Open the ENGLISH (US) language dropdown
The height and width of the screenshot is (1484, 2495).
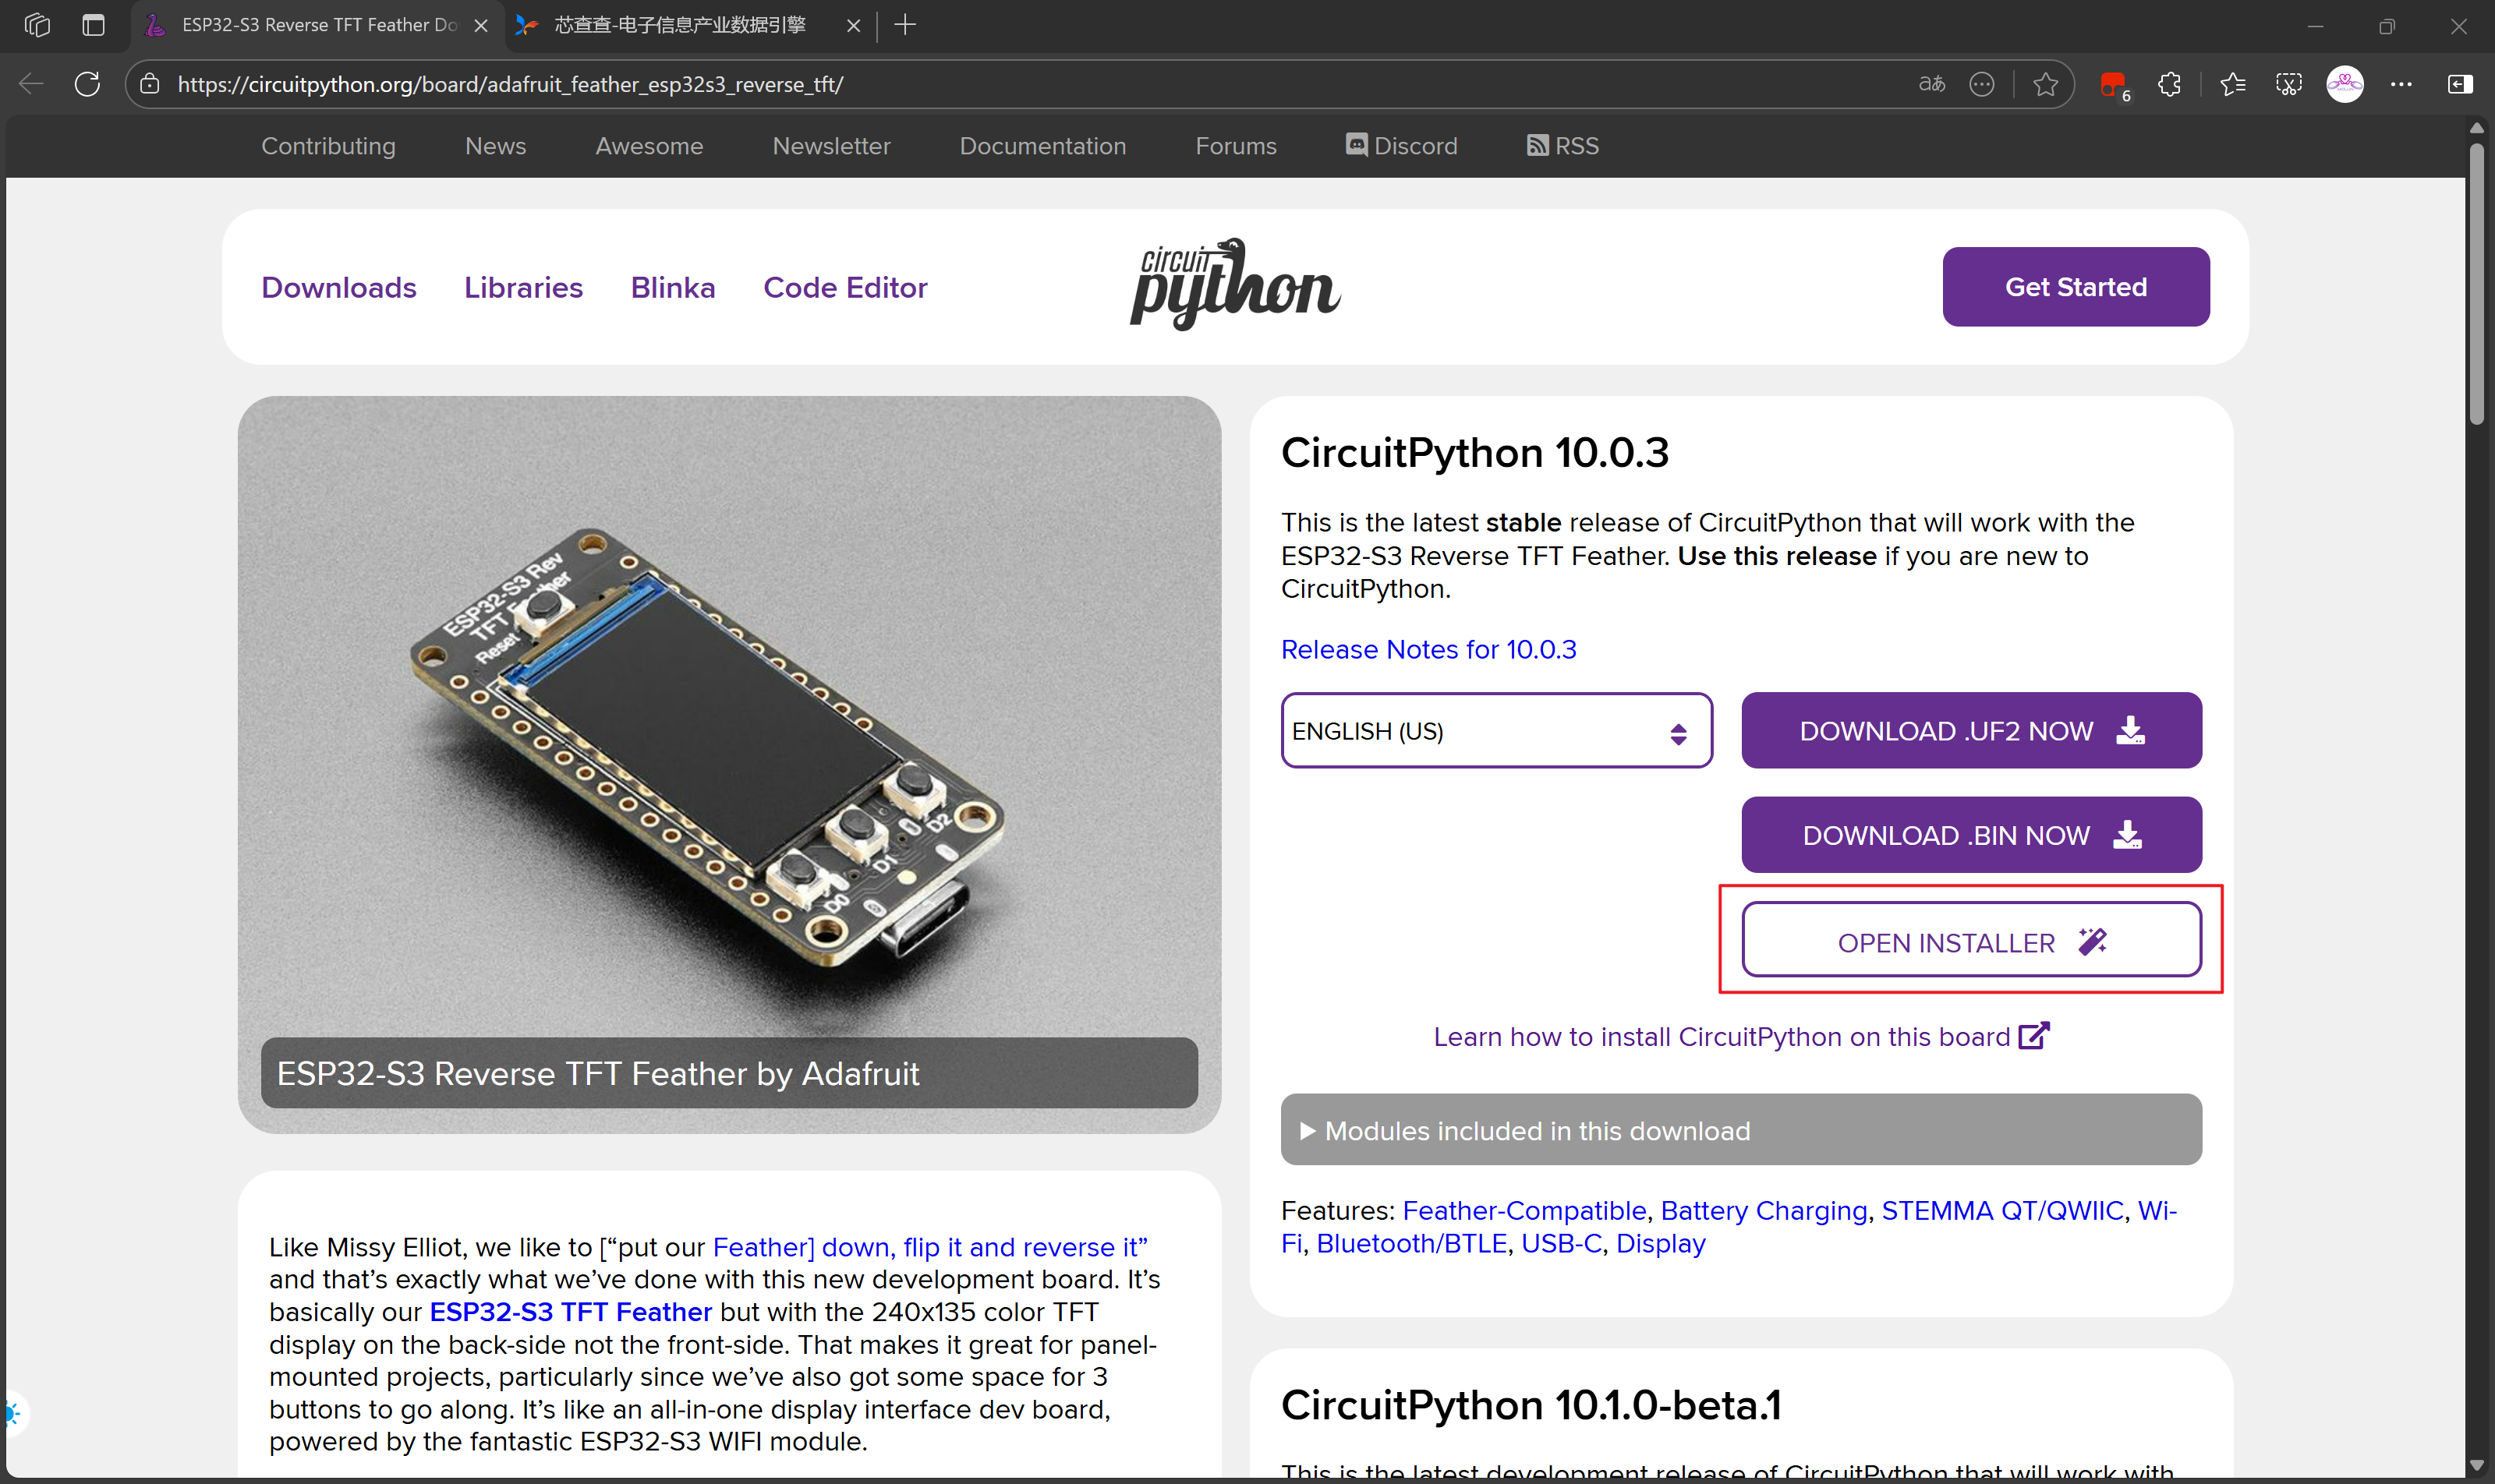point(1495,731)
